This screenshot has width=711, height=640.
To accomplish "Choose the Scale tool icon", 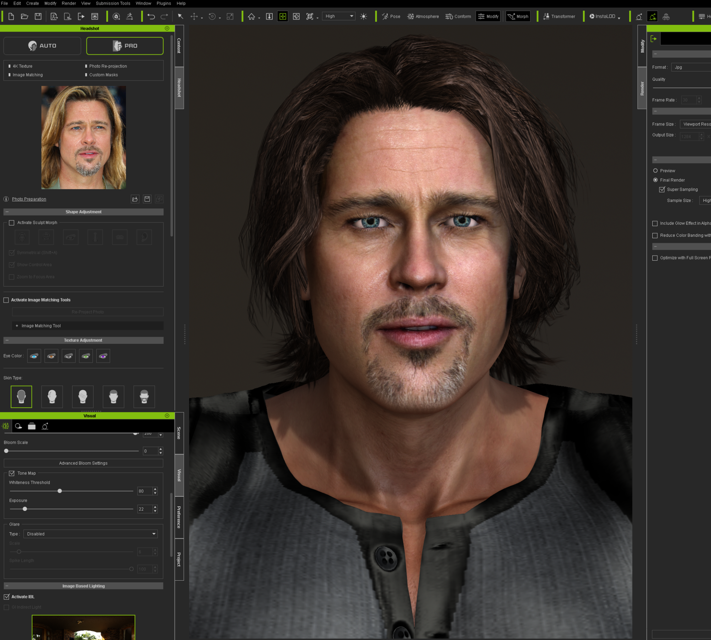I will click(x=230, y=16).
